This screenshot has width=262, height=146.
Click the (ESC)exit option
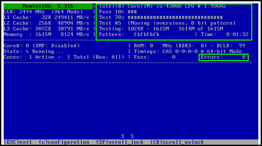(18, 142)
